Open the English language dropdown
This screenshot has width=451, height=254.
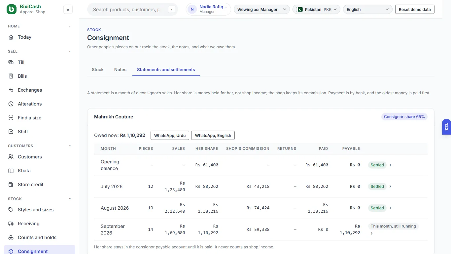click(x=368, y=9)
